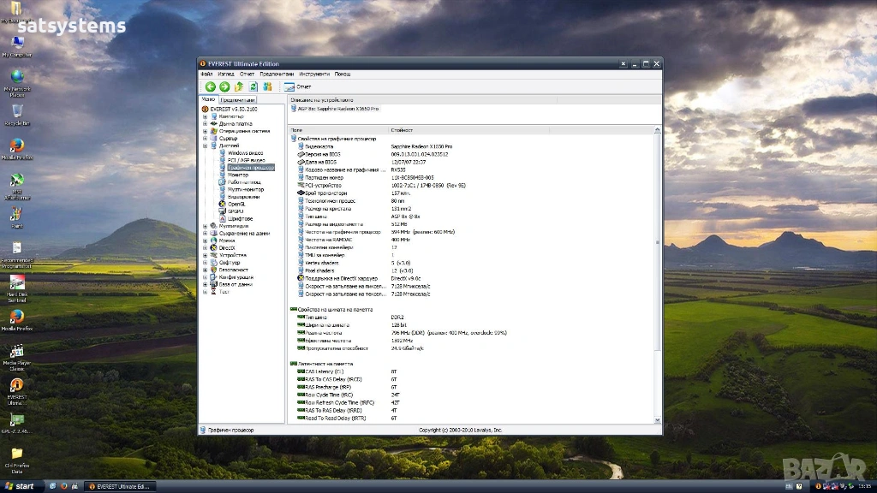Expand the Мултимедия tree node
Image resolution: width=877 pixels, height=493 pixels.
pyautogui.click(x=205, y=226)
